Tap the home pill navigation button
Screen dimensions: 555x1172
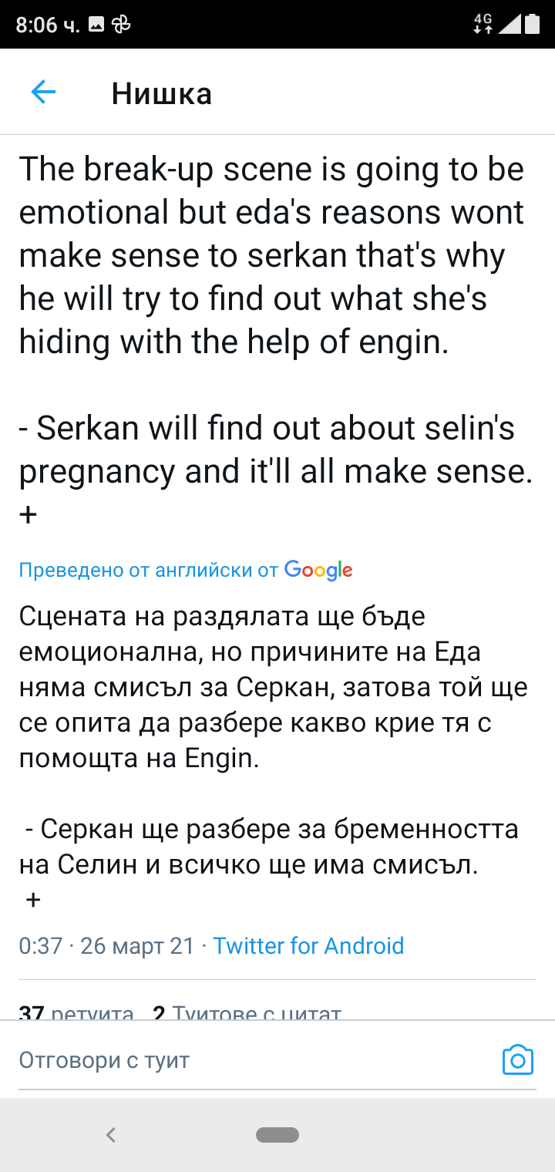277,1134
